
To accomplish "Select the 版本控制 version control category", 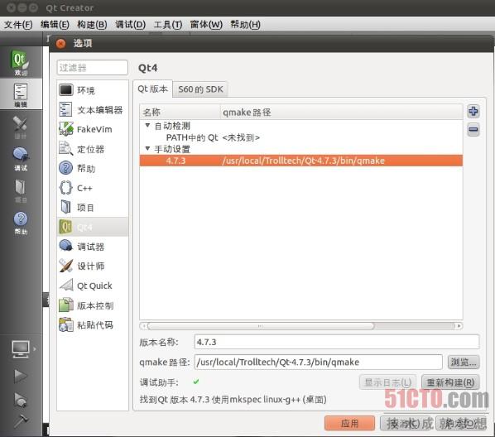I will (x=93, y=305).
